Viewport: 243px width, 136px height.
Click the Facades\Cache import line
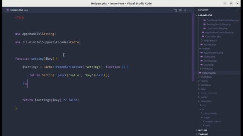[48, 42]
